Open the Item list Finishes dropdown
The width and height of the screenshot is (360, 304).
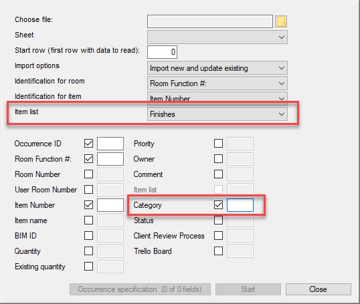click(217, 114)
